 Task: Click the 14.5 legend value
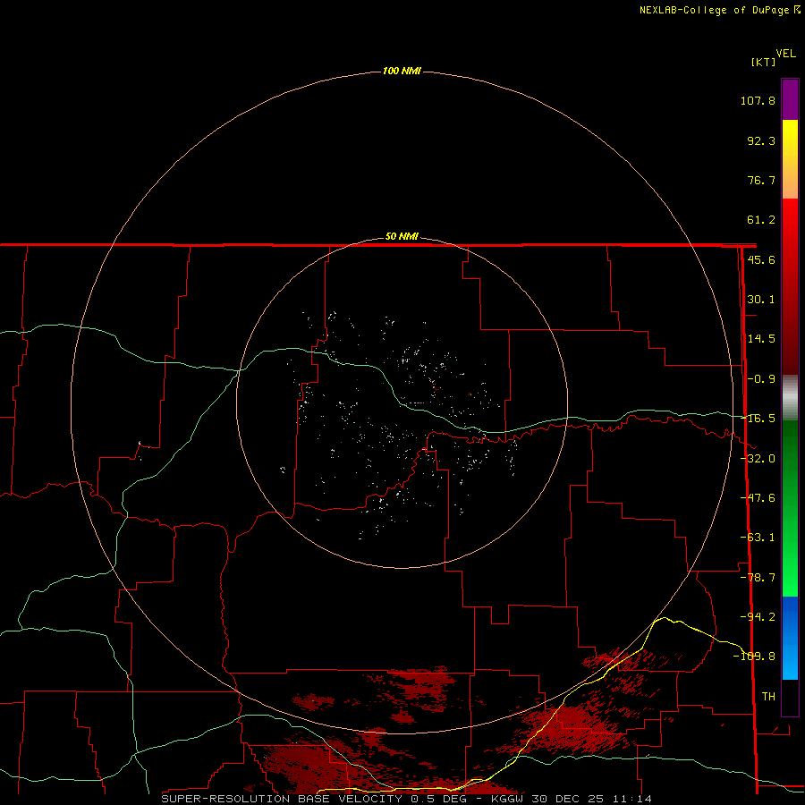point(761,339)
